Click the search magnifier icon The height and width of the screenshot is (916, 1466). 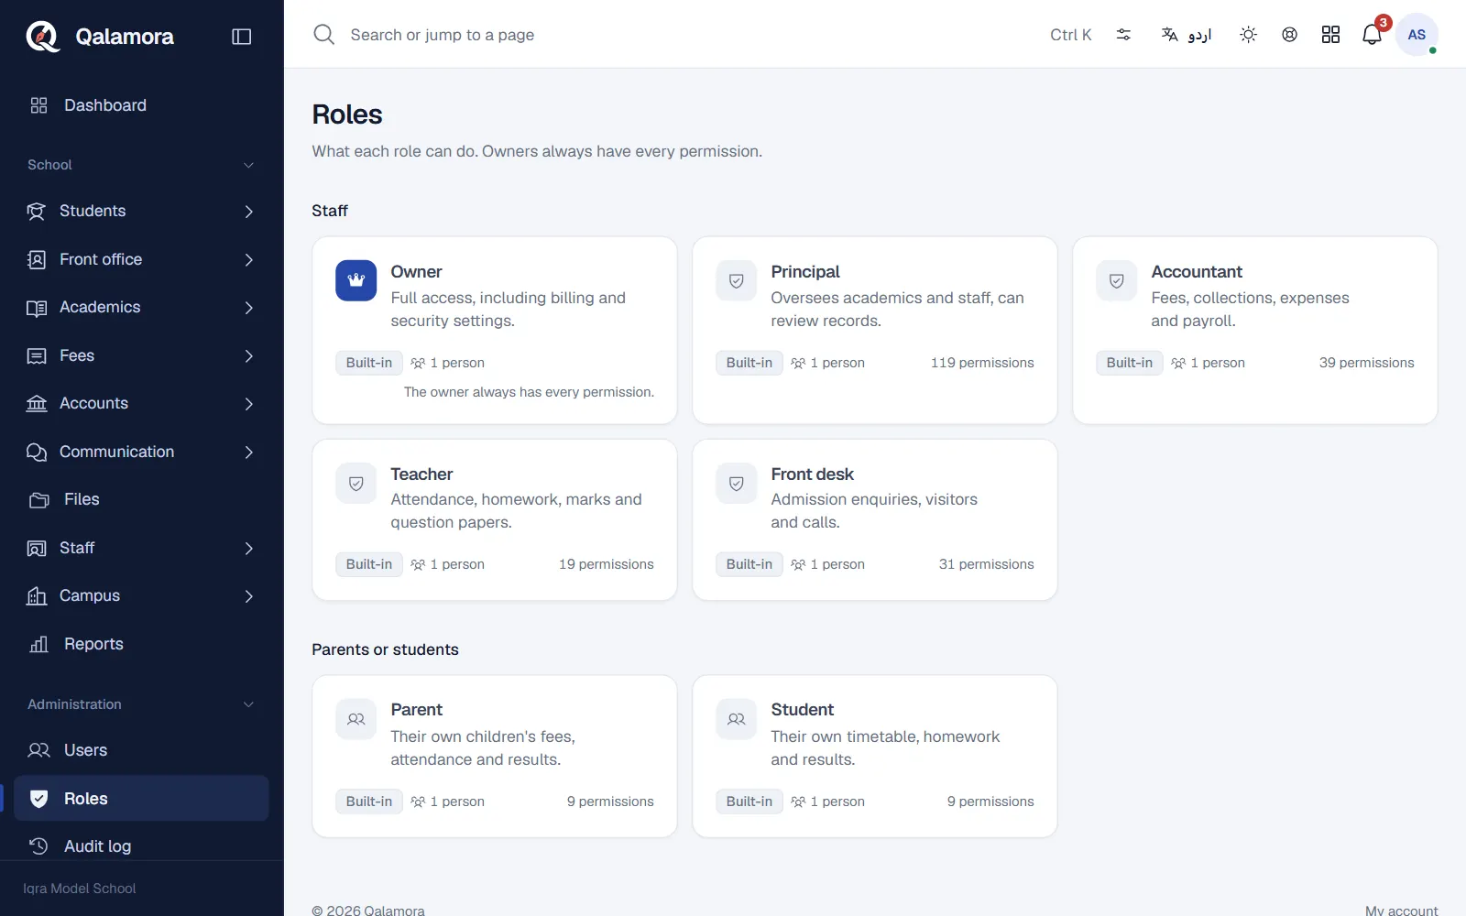pos(324,35)
